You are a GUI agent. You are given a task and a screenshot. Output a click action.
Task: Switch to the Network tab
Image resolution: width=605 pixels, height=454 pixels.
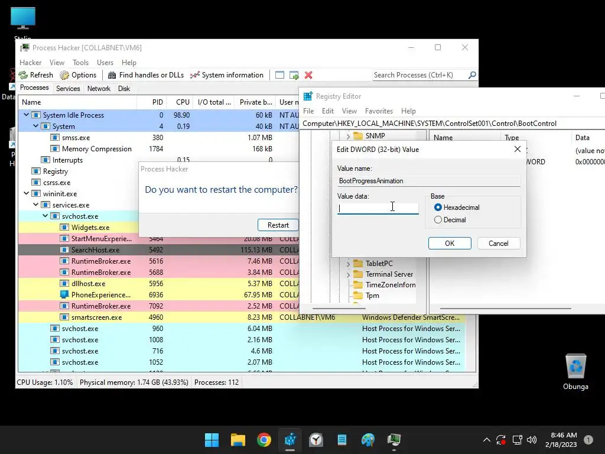point(99,89)
